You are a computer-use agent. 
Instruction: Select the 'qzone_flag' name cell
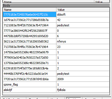coord(30,84)
